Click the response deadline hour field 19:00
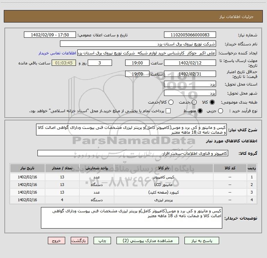 coord(137,63)
